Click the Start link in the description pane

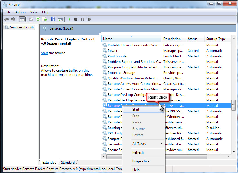coord(45,53)
